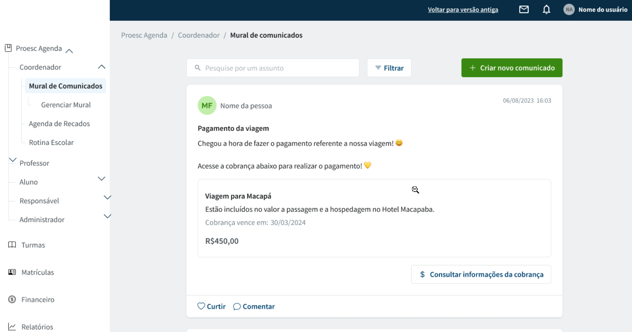632x332 pixels.
Task: Expand the Aluno section chevron
Action: coord(102,178)
